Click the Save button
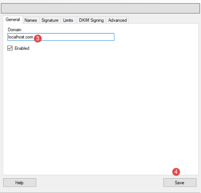The width and height of the screenshot is (201, 193). coord(180,183)
